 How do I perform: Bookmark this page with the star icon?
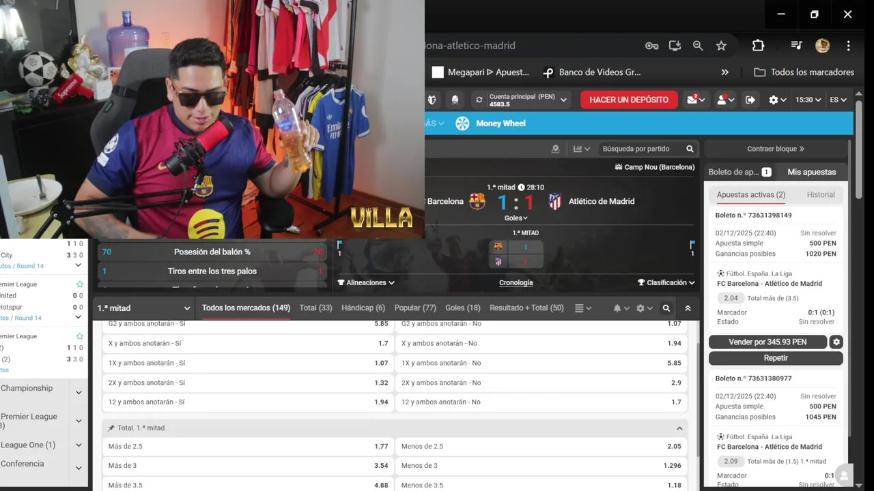(x=721, y=46)
